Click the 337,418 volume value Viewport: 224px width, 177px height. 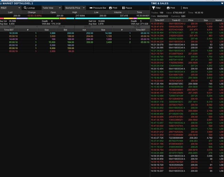coord(124,16)
